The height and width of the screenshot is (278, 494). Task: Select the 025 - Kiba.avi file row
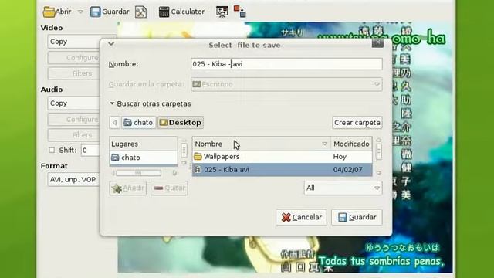click(x=282, y=170)
